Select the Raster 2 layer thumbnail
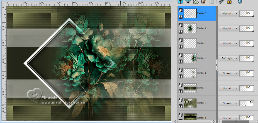 190,103
